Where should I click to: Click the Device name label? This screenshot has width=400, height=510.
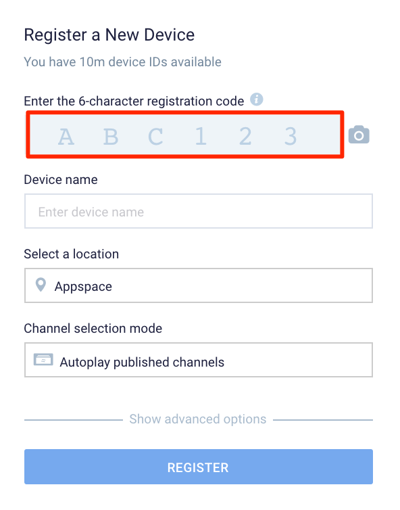point(61,179)
